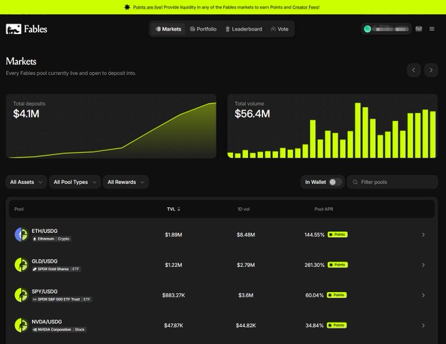The height and width of the screenshot is (344, 446).
Task: Open the Markets tab
Action: [x=168, y=29]
